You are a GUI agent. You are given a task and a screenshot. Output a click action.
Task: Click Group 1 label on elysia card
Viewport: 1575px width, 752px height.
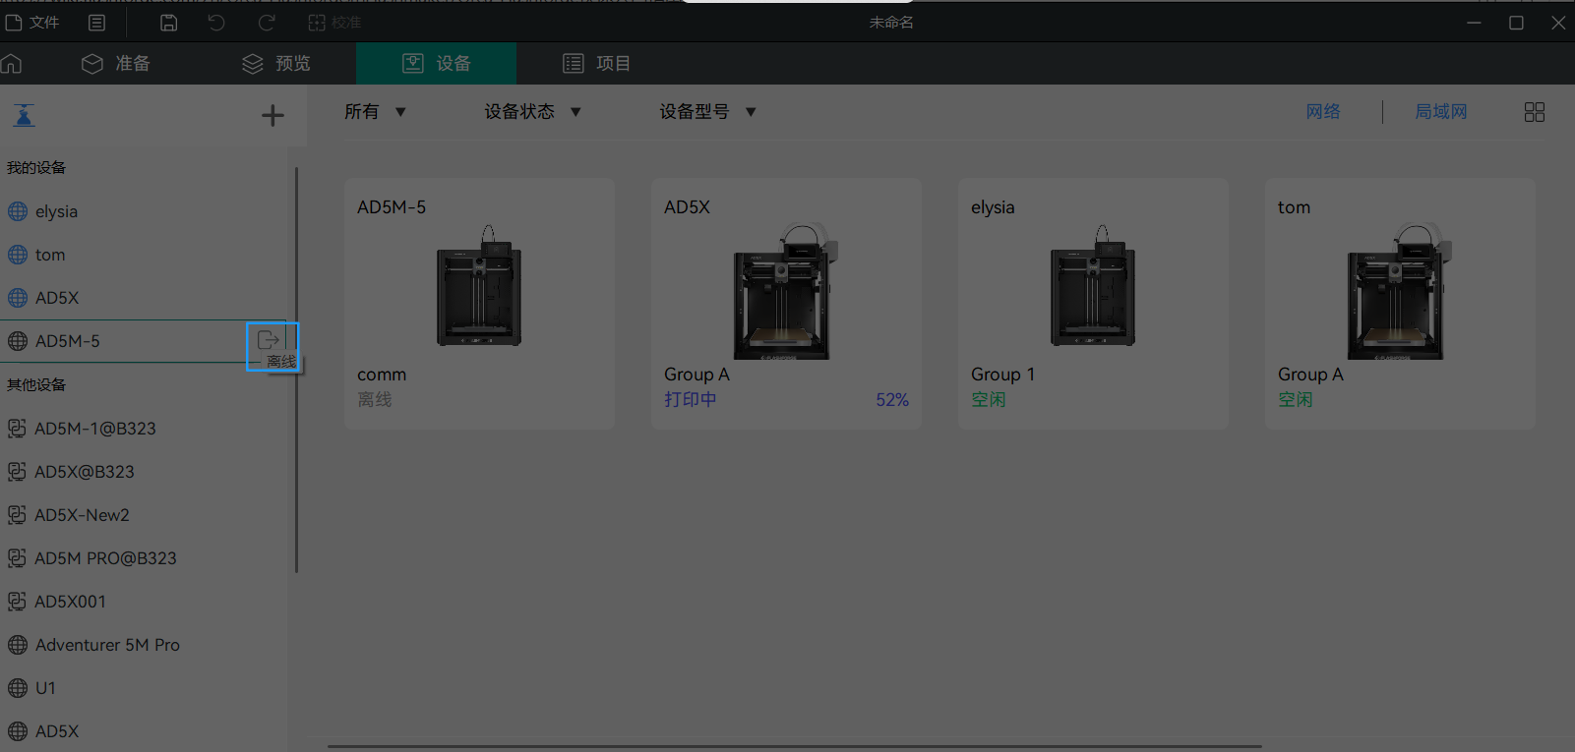click(x=1002, y=375)
